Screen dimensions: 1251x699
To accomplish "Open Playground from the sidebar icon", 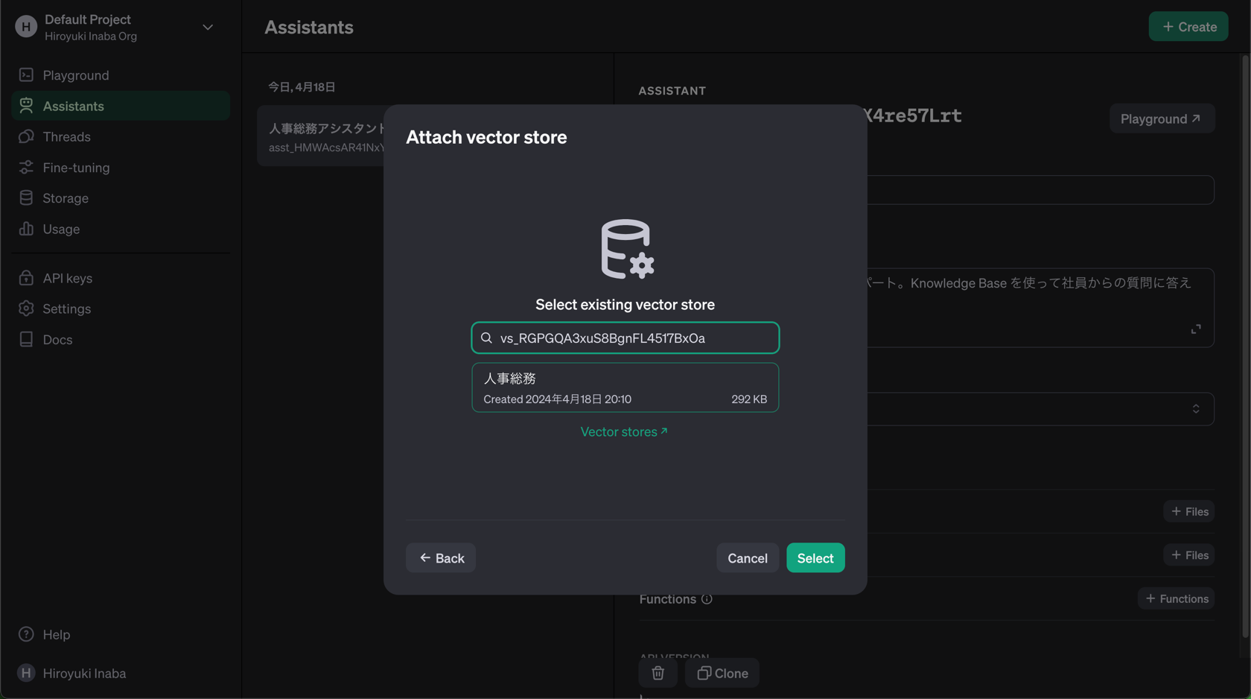I will [x=26, y=75].
